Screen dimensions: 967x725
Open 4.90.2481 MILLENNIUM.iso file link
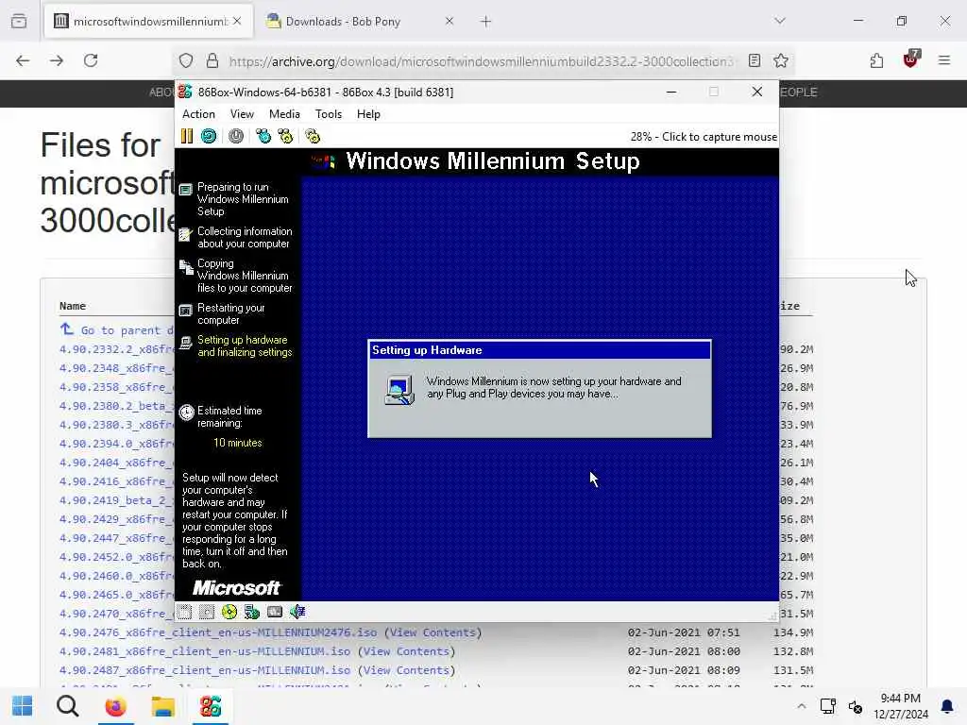click(205, 651)
